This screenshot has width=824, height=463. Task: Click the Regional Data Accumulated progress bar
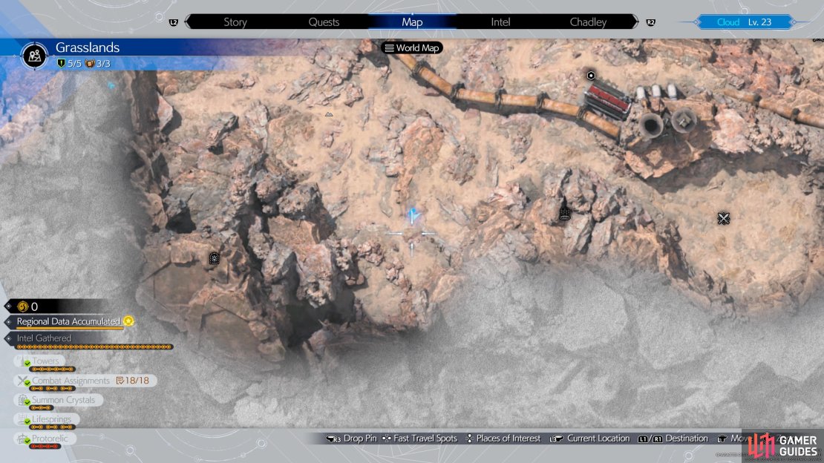pyautogui.click(x=70, y=329)
